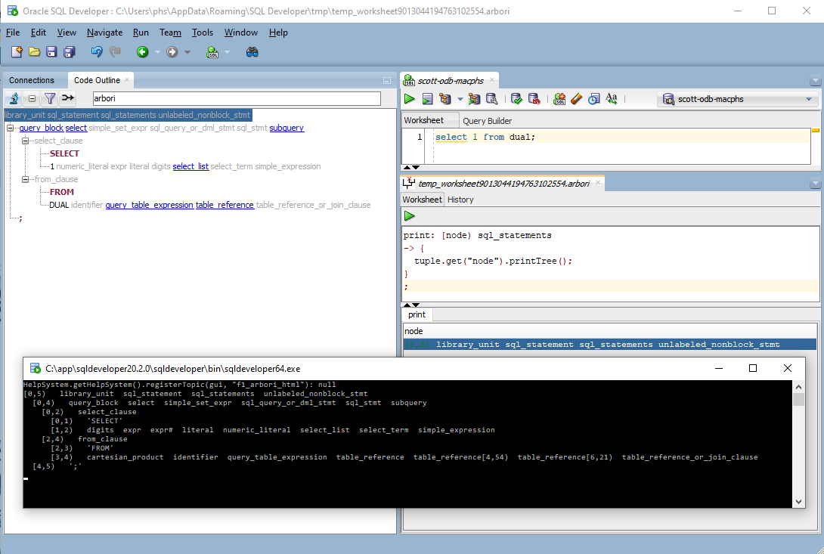Click the arrow-merge icon in Code Outline toolbar
Viewport: 824px width, 554px height.
(x=68, y=97)
